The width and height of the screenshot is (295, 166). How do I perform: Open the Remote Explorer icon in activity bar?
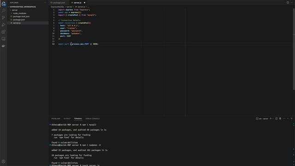tap(3, 39)
